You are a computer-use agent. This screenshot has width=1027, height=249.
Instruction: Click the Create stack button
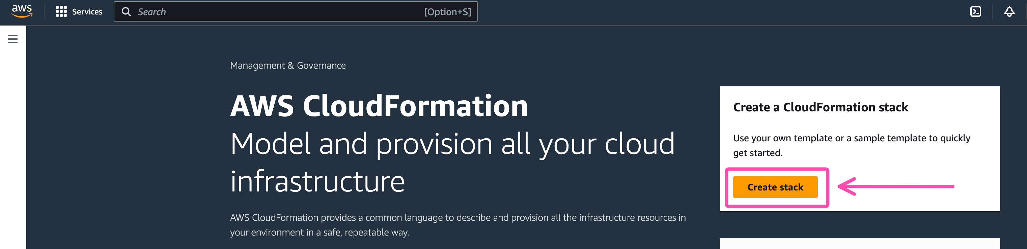775,187
